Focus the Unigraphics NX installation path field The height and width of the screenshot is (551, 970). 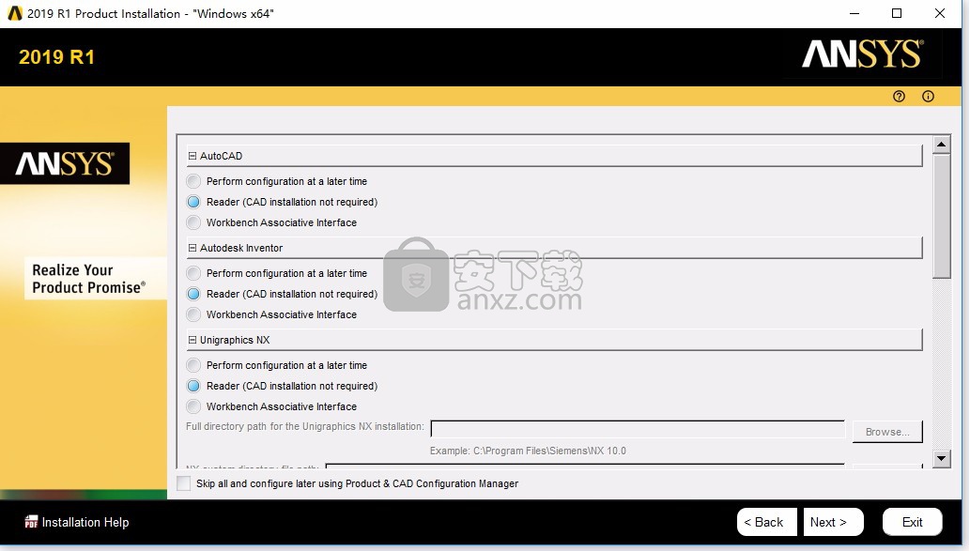coord(638,429)
